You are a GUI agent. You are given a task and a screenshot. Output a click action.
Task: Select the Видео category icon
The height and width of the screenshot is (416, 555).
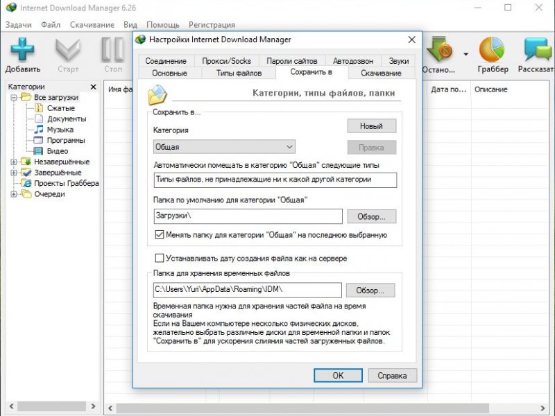[x=38, y=151]
